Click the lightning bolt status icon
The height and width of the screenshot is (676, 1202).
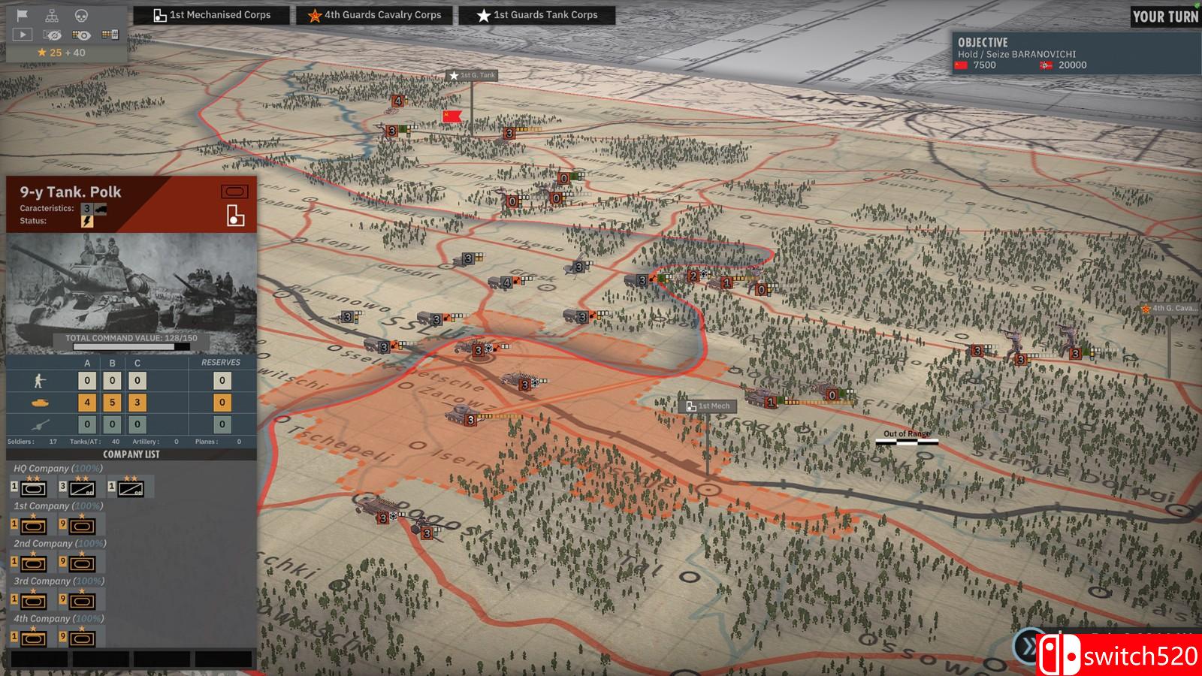coord(87,222)
